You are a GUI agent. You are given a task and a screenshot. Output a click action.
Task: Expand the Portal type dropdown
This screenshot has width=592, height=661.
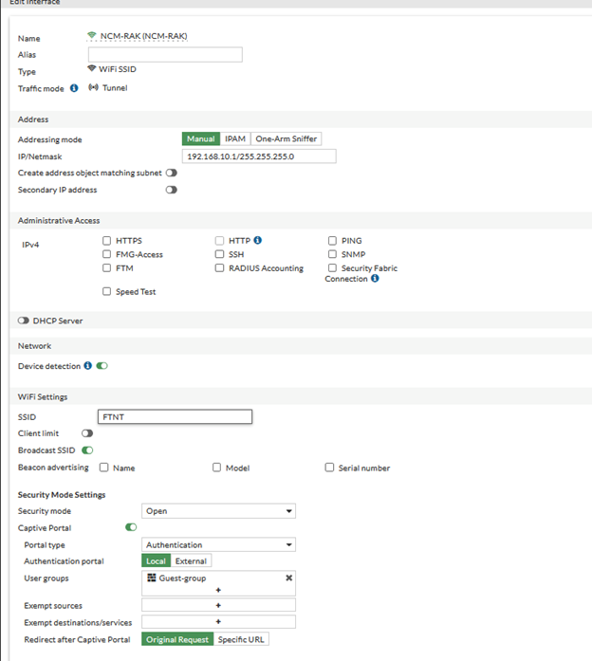coord(218,545)
